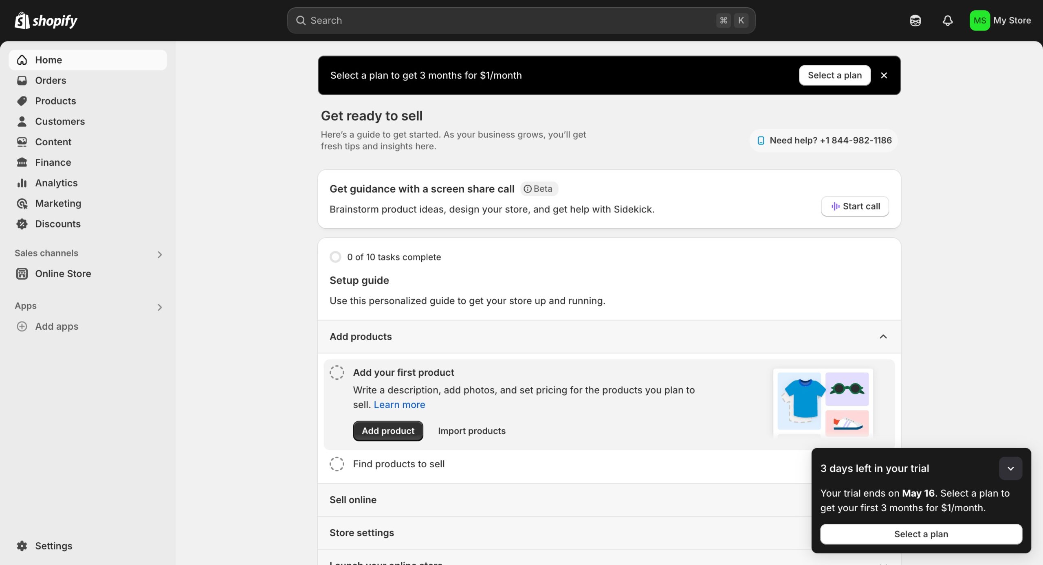Click the tasks complete progress circle
Viewport: 1043px width, 565px height.
335,257
